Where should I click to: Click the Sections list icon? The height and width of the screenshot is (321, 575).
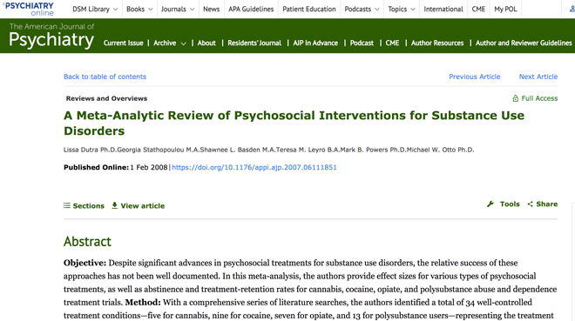pyautogui.click(x=67, y=205)
